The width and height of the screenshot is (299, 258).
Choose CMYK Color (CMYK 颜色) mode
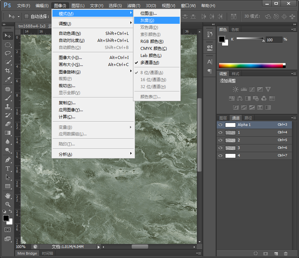tap(157, 49)
